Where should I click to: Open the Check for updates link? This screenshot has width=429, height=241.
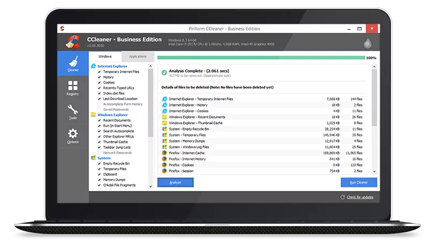360,197
